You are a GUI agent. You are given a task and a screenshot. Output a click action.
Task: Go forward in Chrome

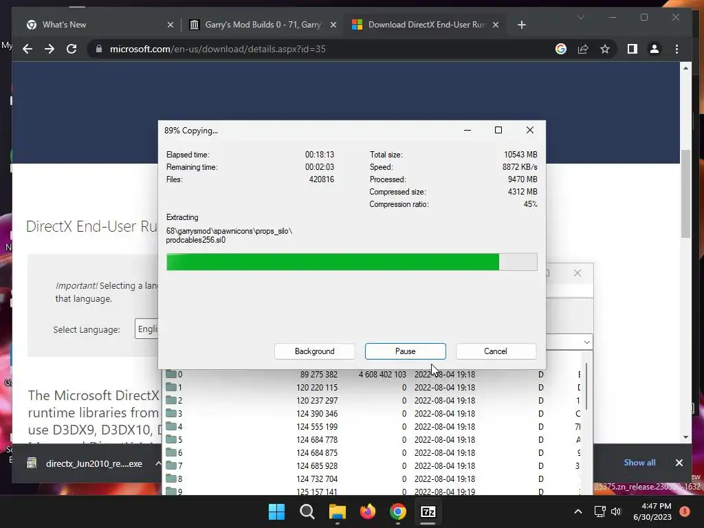tap(49, 49)
